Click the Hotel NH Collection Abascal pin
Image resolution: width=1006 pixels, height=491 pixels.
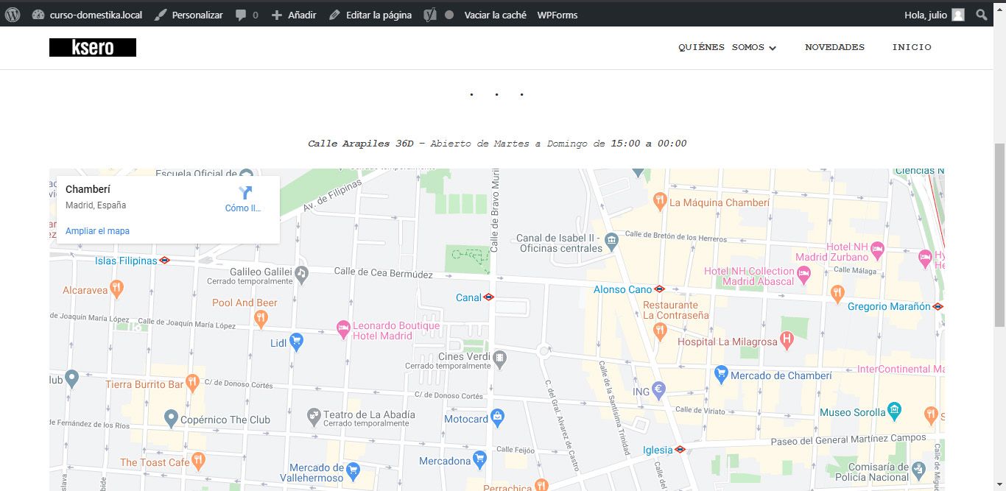804,274
